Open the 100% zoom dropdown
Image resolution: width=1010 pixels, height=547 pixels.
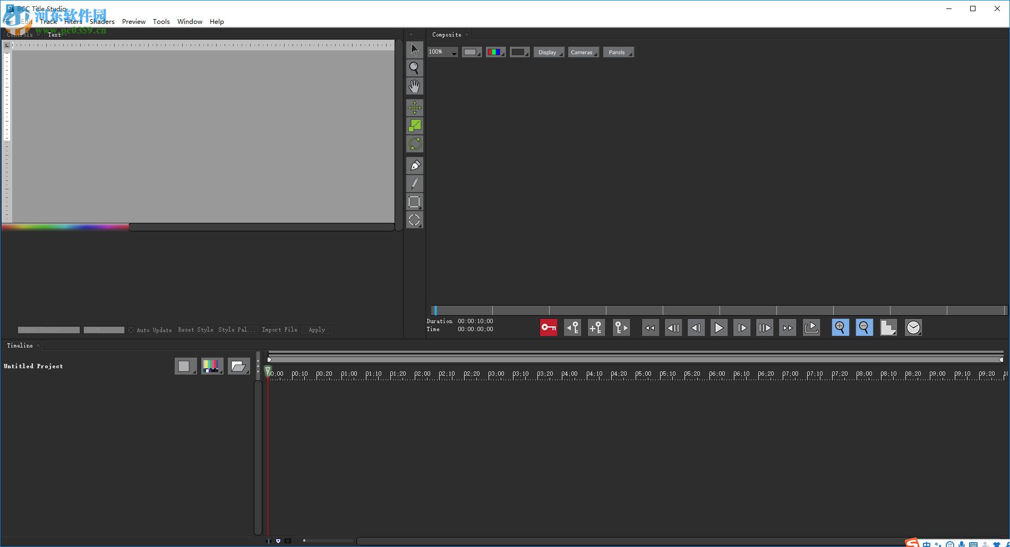tap(443, 52)
